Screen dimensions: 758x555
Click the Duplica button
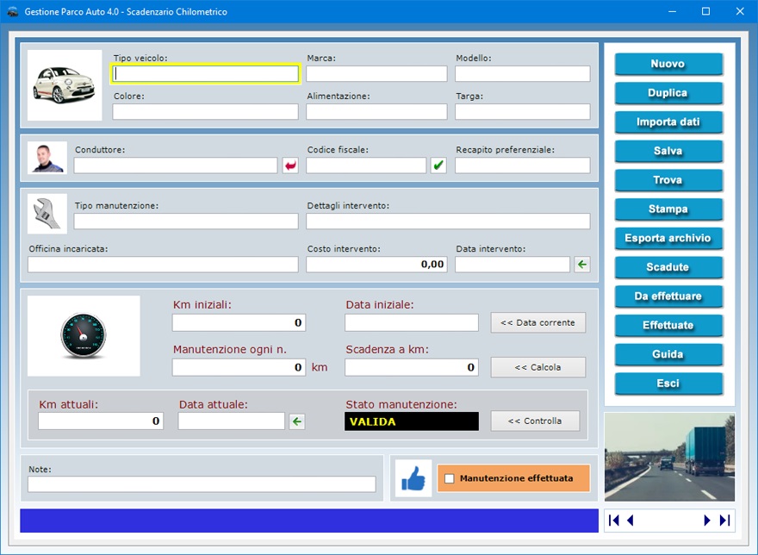pos(668,93)
